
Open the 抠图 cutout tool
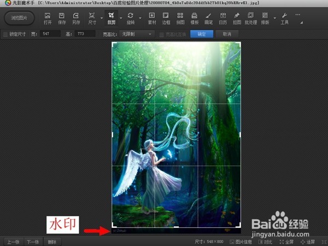point(237,19)
